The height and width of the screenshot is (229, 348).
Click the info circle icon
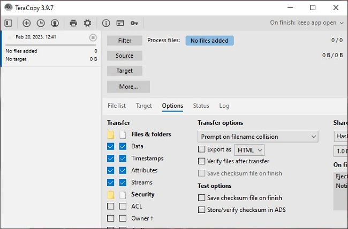[x=106, y=23]
